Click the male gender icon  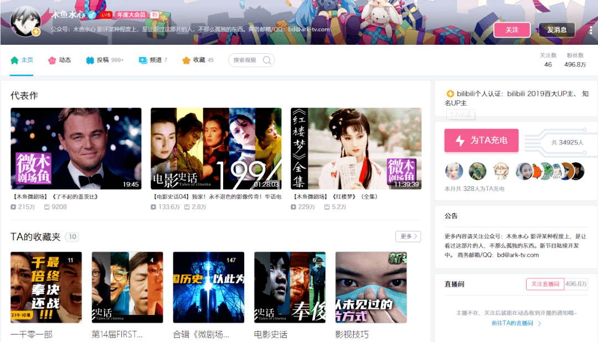click(92, 15)
